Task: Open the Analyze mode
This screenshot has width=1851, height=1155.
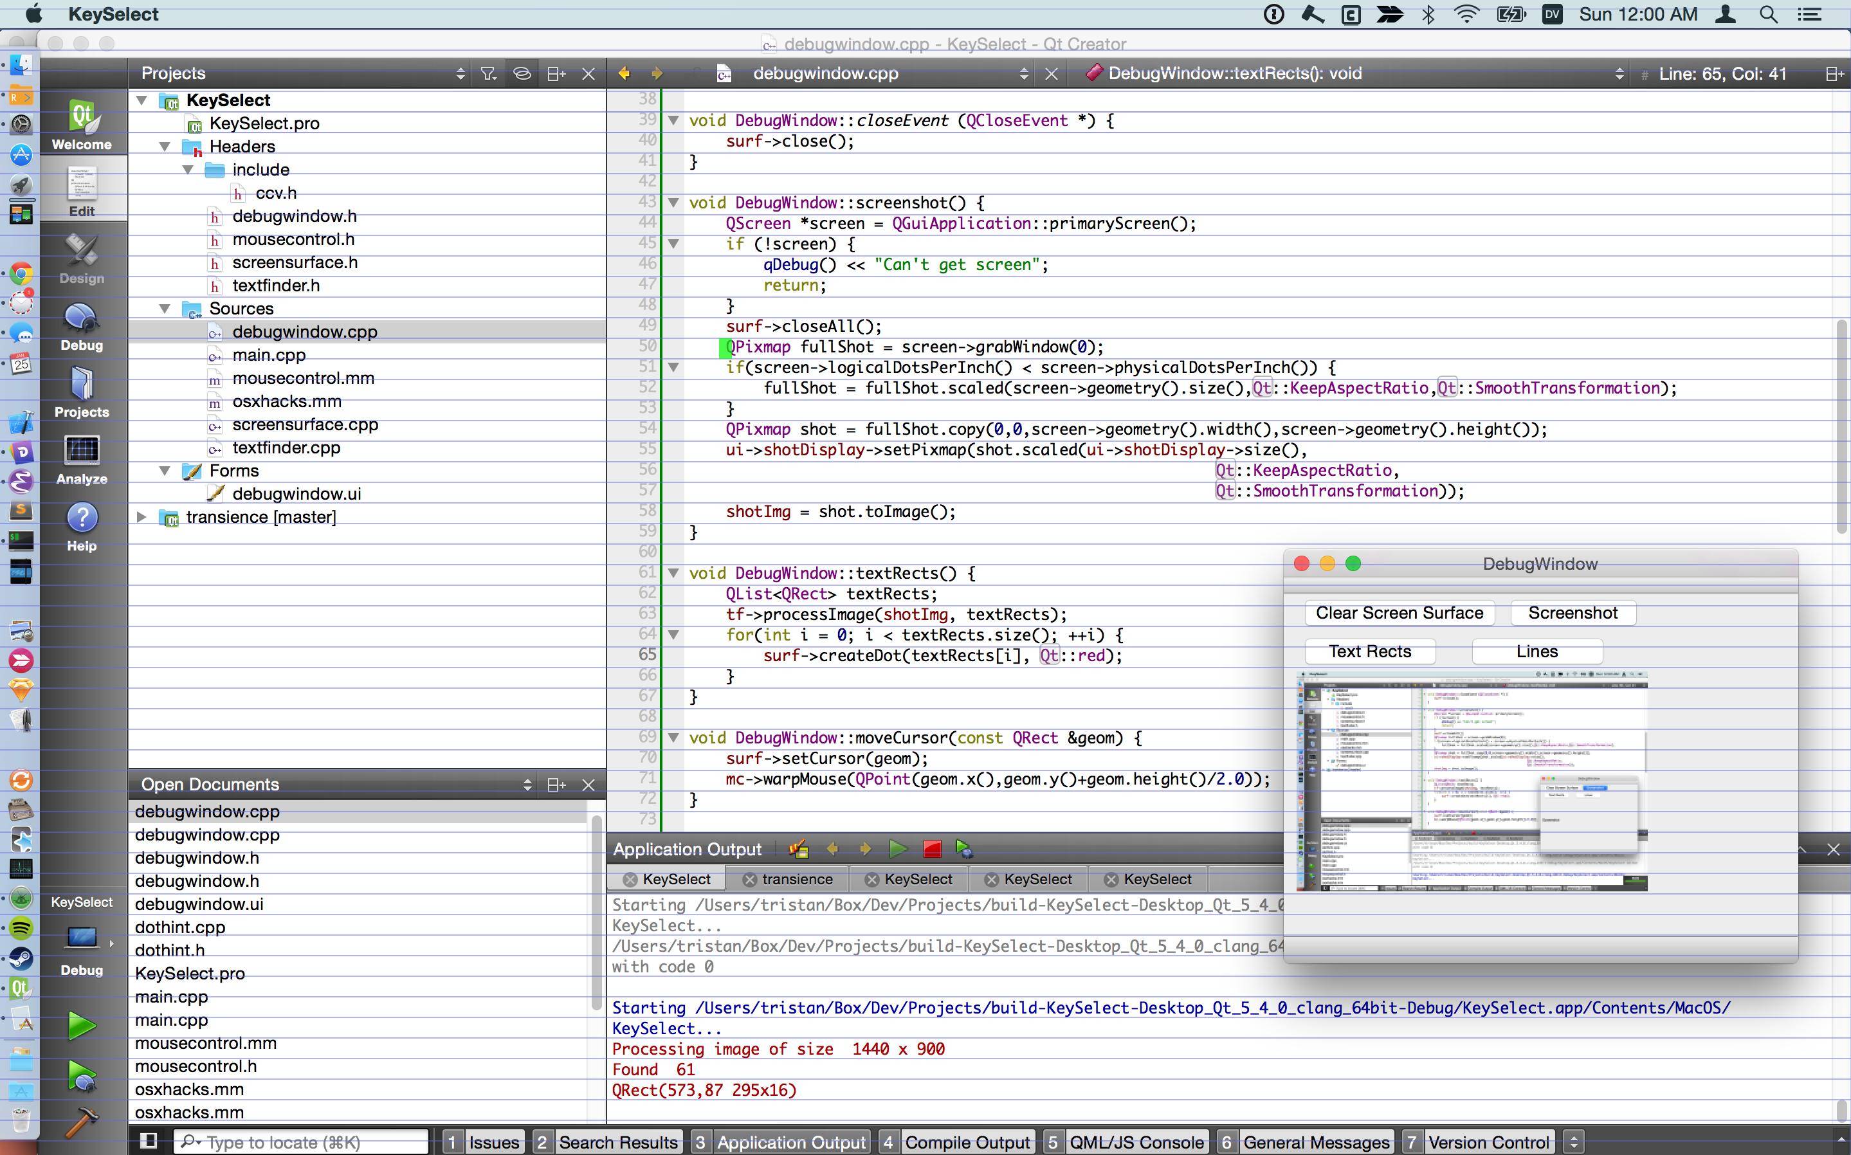Action: (82, 459)
